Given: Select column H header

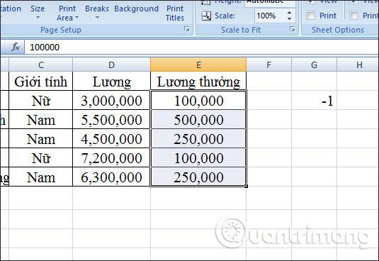Looking at the screenshot, I should tap(358, 65).
